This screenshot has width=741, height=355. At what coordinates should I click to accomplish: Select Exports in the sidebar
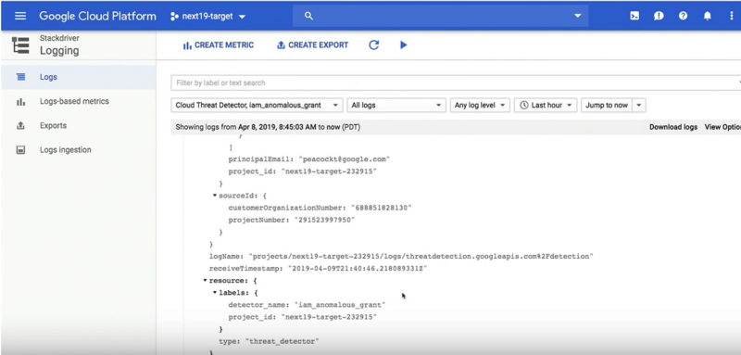pyautogui.click(x=53, y=126)
